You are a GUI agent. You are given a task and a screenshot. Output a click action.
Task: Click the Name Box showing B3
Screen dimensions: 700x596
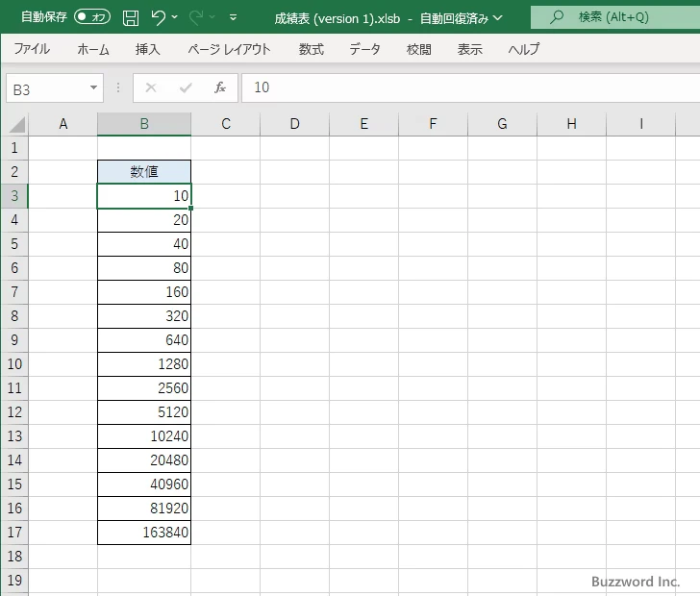47,88
